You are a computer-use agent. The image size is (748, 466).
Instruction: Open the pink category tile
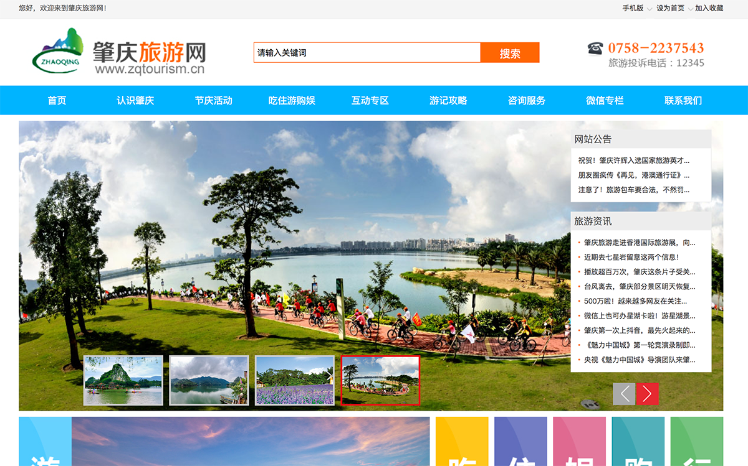pyautogui.click(x=579, y=442)
